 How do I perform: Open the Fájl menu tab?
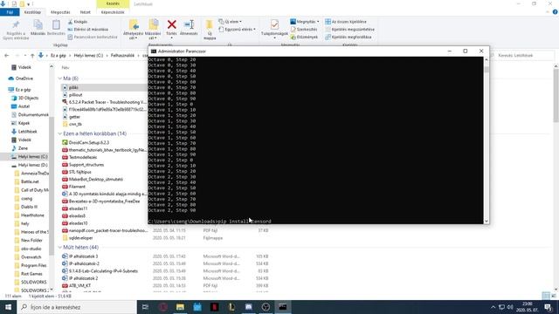(x=10, y=12)
